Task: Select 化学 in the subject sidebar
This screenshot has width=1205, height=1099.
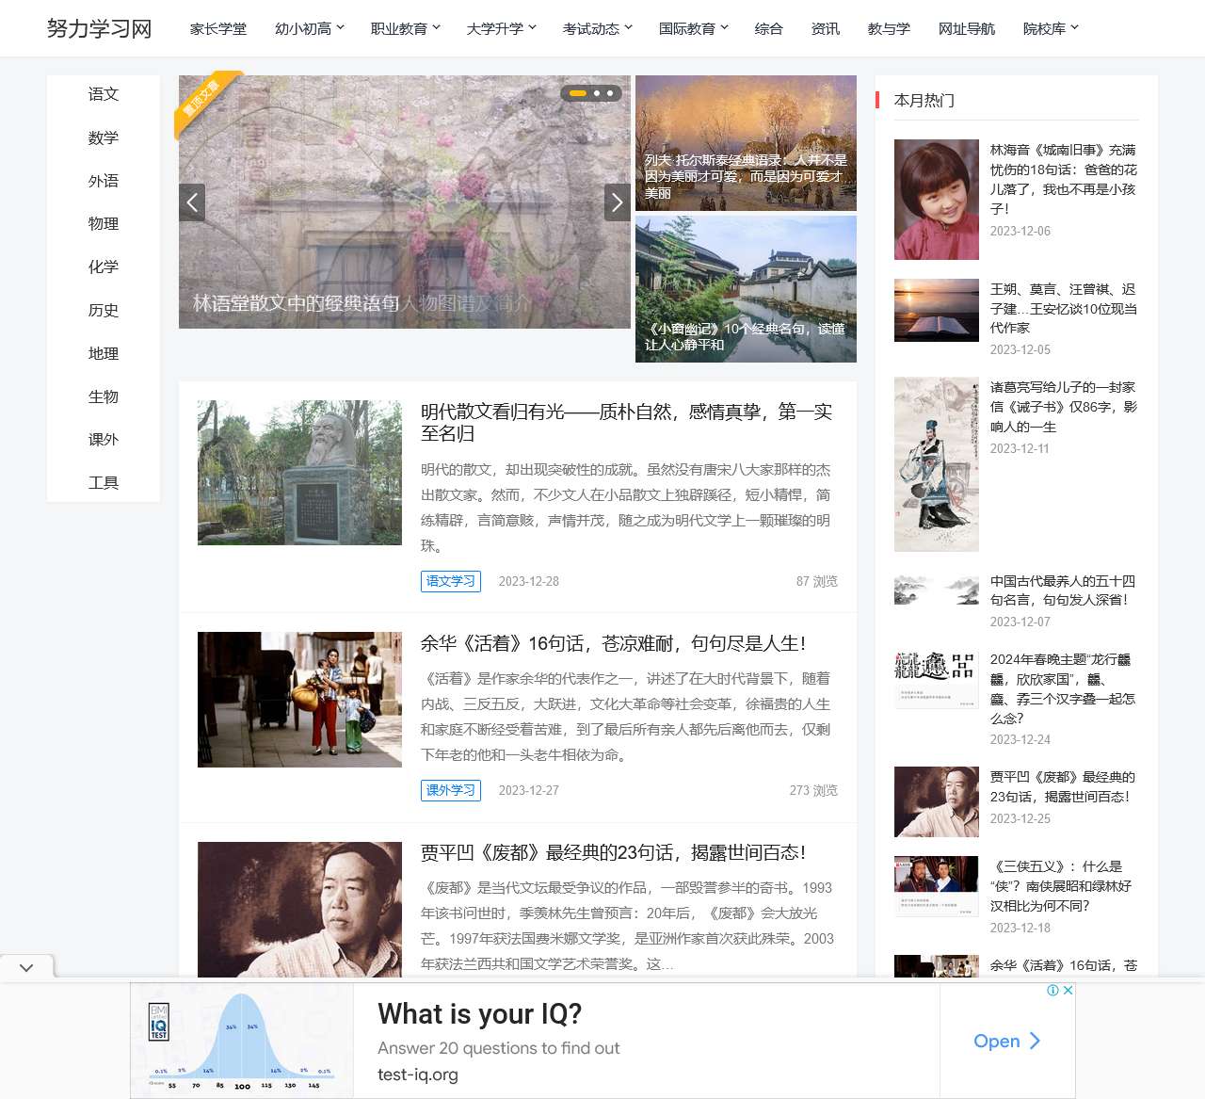Action: tap(104, 267)
